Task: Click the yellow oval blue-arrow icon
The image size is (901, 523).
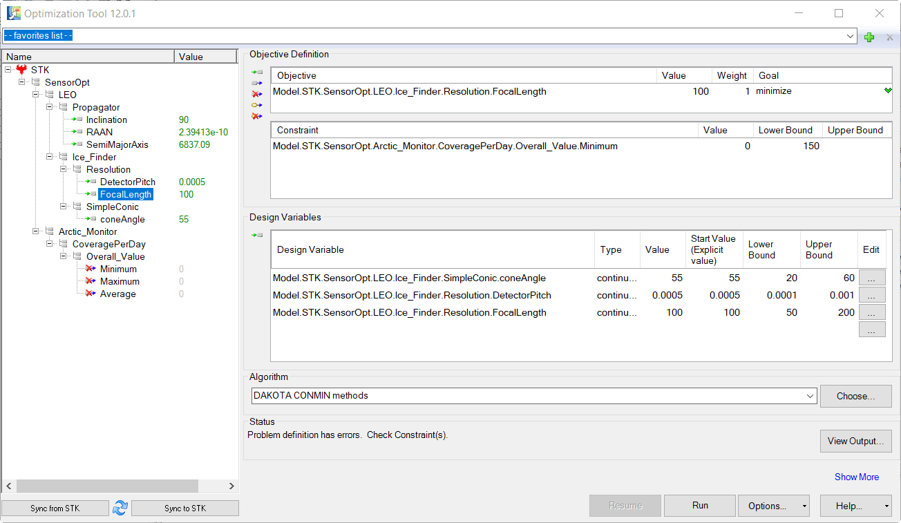Action: point(257,105)
